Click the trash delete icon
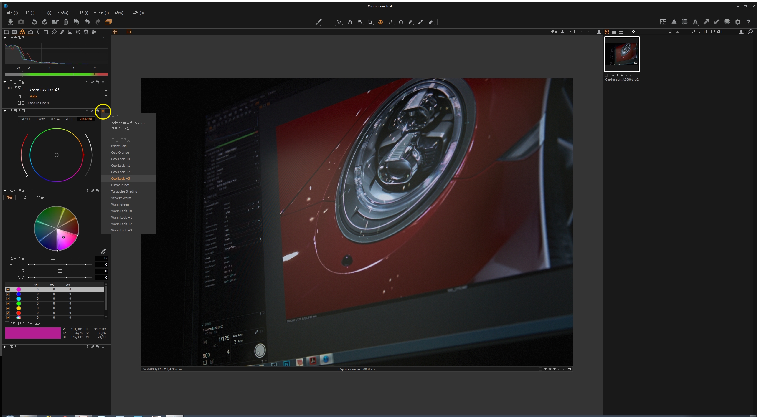This screenshot has height=417, width=759. point(66,22)
